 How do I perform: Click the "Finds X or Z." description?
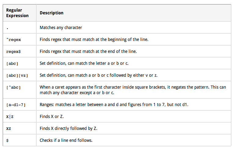click(52, 117)
